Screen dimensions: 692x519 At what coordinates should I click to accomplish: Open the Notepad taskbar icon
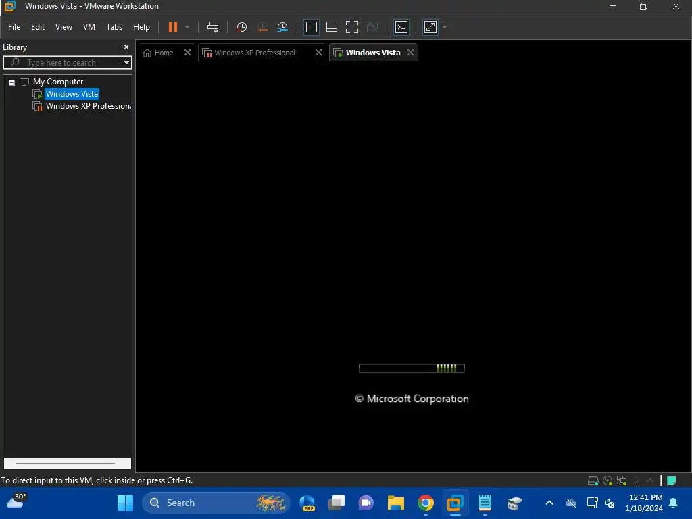coord(485,503)
